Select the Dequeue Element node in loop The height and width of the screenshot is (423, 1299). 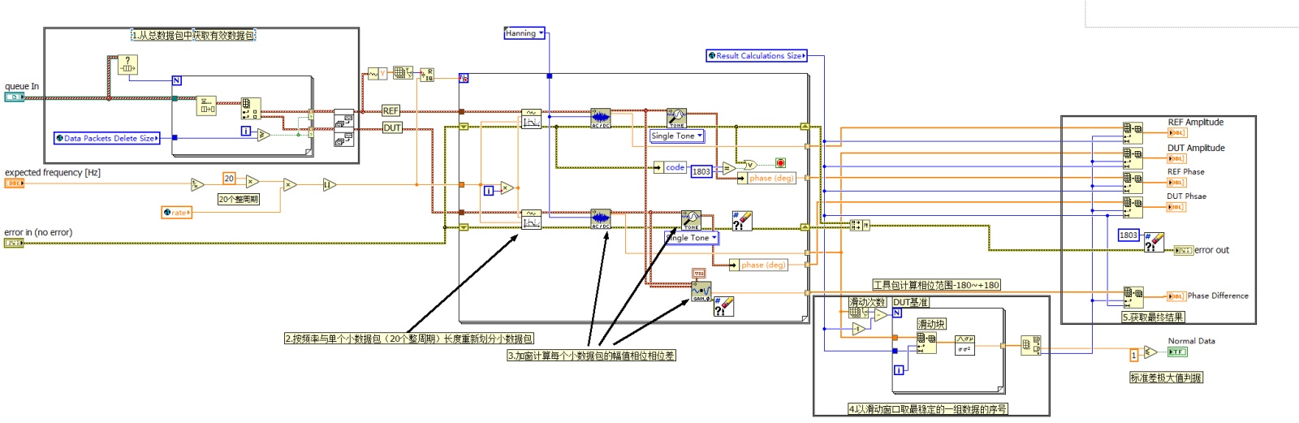tap(206, 106)
